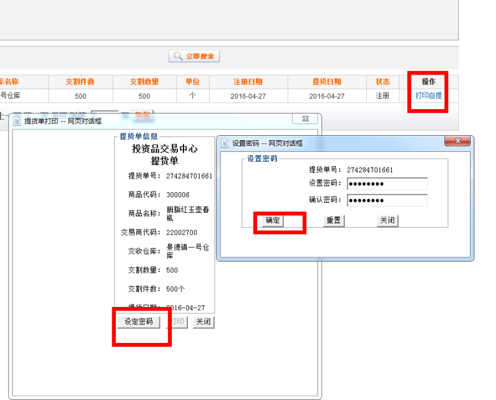Screen dimensions: 496x400
Task: Click the 立即搜索 search button
Action: 194,56
